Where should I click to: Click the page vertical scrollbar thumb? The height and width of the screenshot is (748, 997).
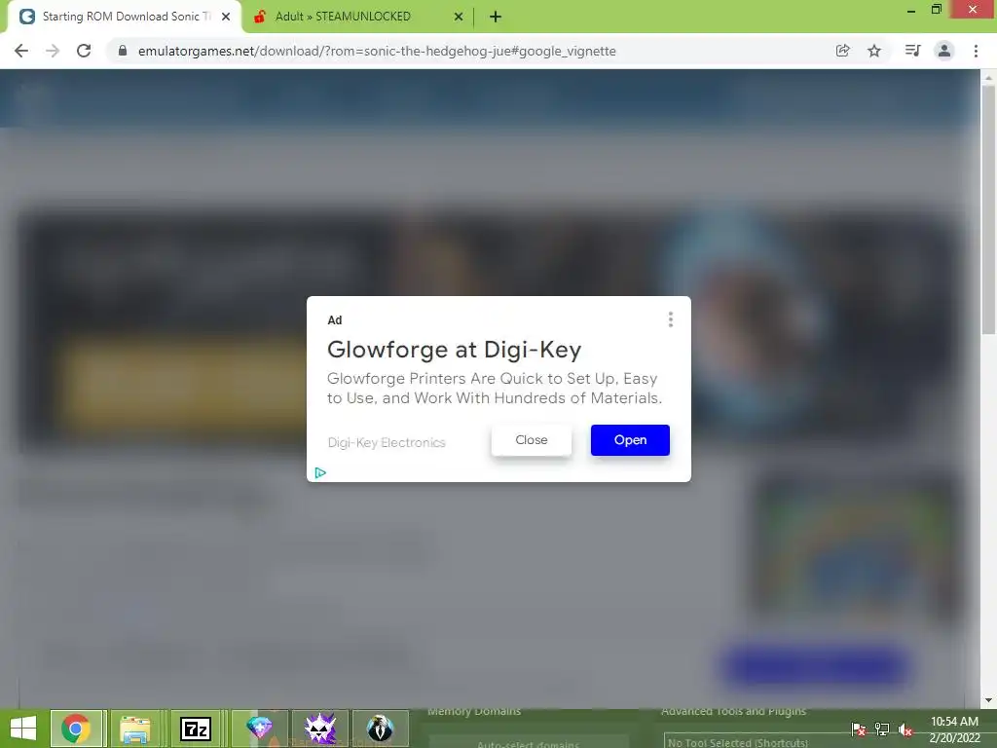click(988, 210)
